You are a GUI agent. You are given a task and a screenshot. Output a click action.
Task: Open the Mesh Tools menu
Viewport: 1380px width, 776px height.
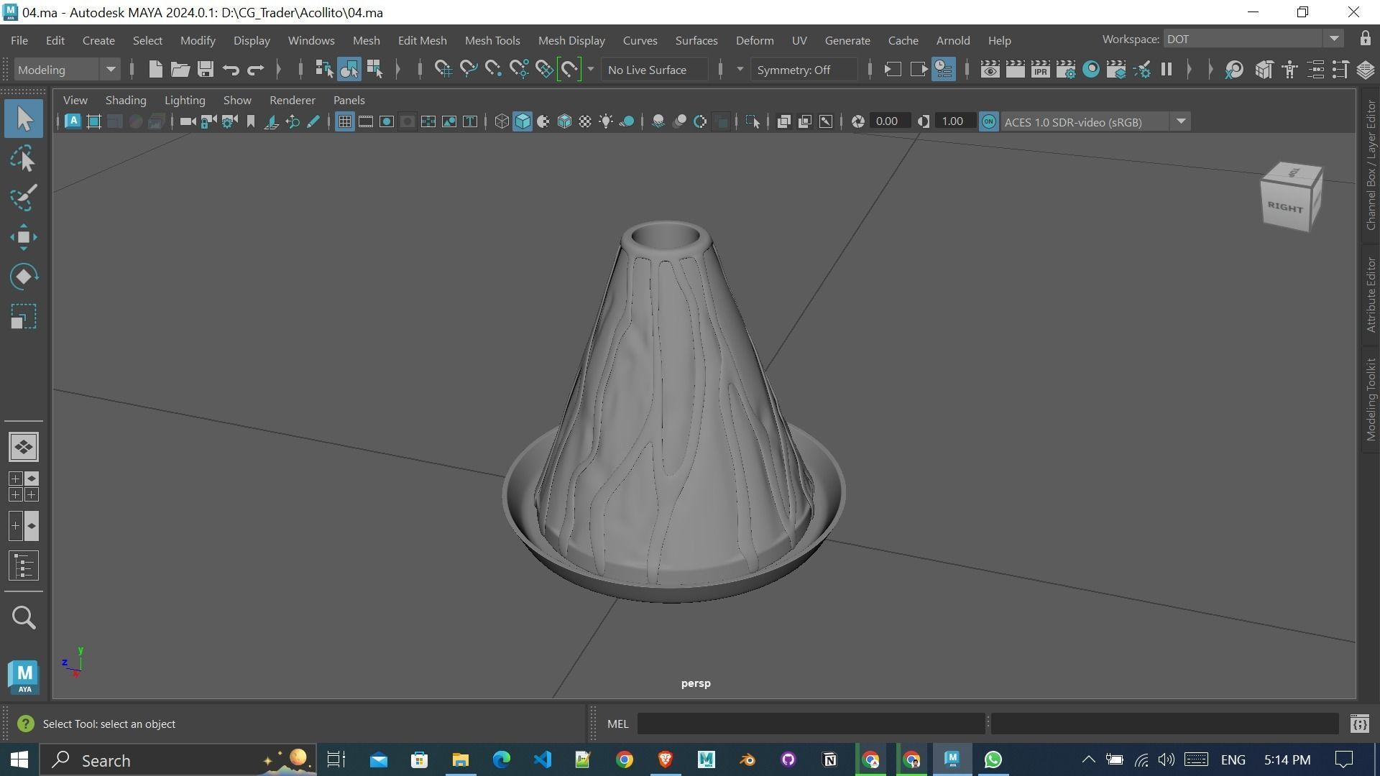coord(492,40)
